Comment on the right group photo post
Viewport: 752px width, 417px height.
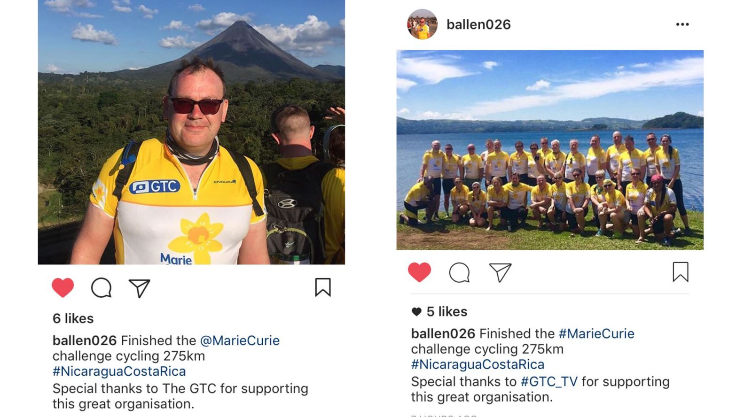coord(459,272)
